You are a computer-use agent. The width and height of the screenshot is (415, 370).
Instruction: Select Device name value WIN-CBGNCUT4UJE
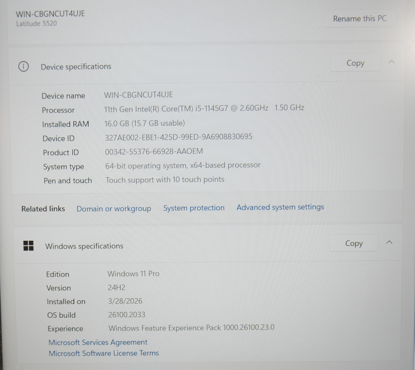tap(138, 95)
